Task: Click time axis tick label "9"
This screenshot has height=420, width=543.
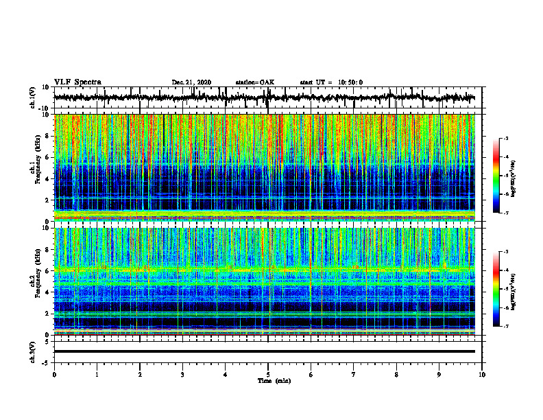Action: tap(439, 375)
